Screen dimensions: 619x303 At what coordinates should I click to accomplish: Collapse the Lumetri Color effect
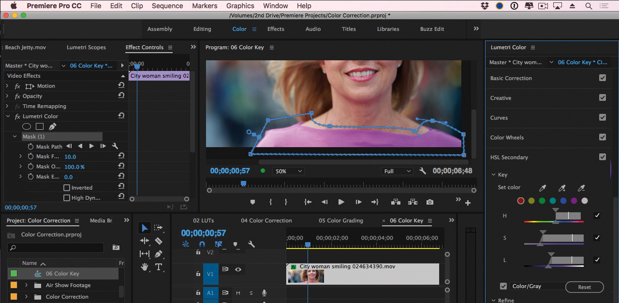[x=8, y=116]
